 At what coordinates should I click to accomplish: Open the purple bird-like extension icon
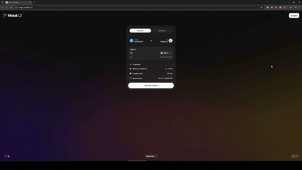point(272,8)
